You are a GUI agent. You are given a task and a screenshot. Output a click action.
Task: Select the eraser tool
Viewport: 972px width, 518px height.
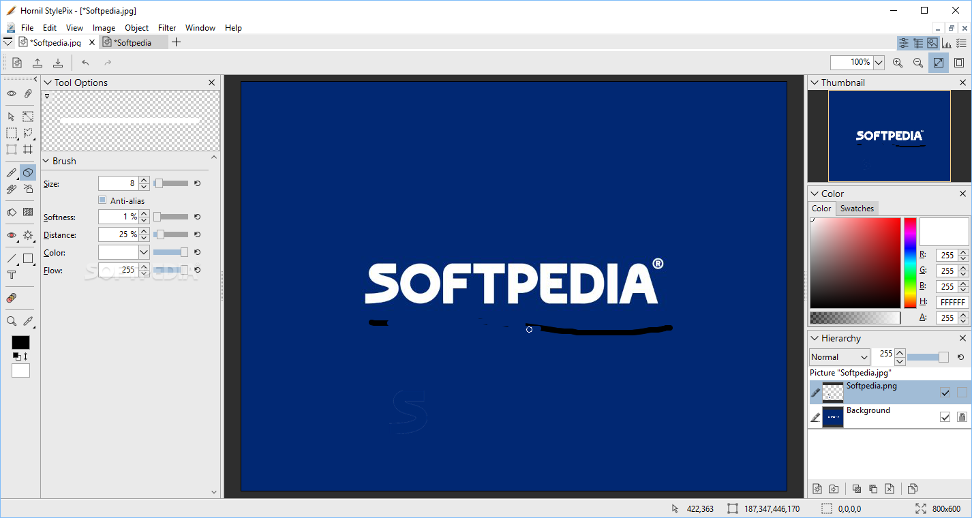[28, 173]
